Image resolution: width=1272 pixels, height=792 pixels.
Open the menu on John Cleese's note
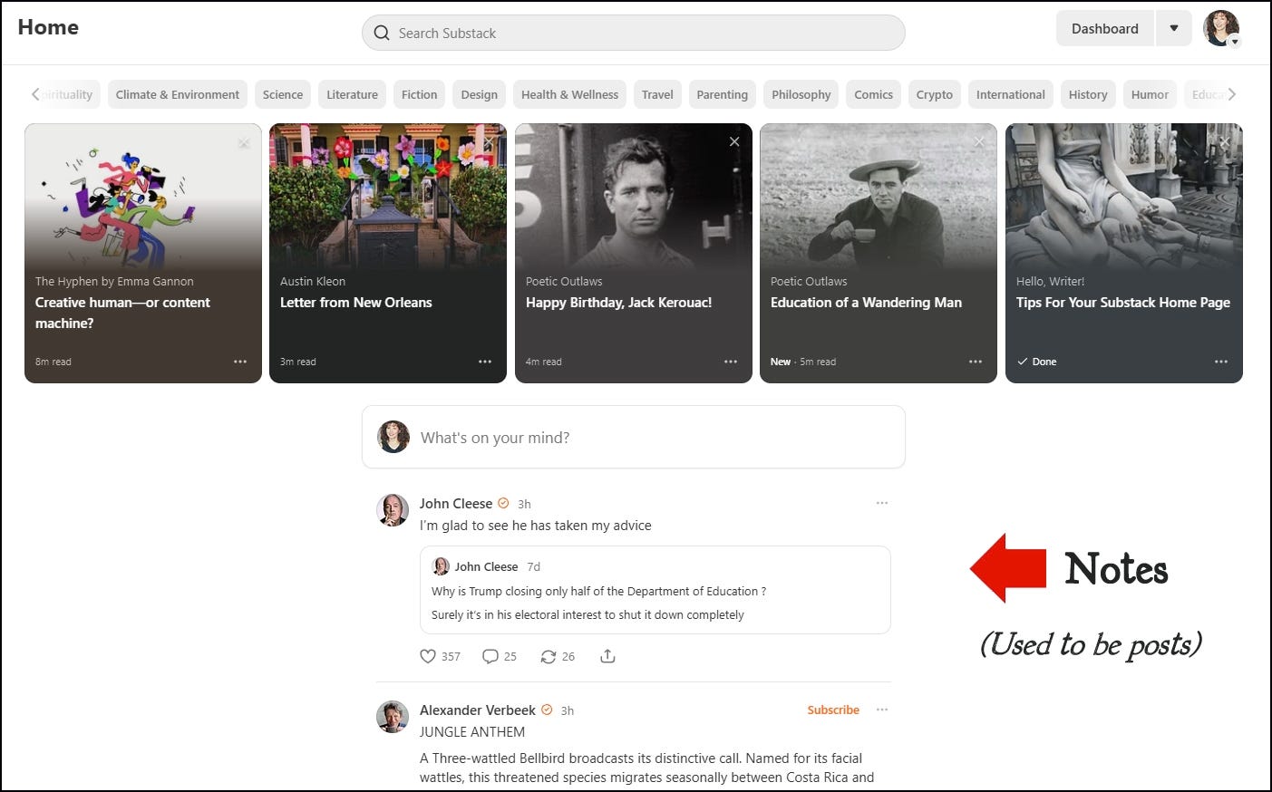[x=881, y=503]
